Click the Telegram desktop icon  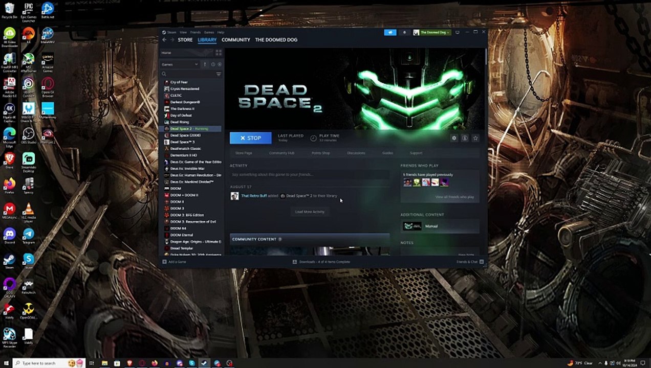29,236
